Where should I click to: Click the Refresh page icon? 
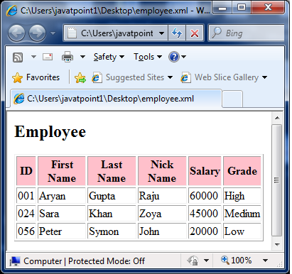tap(177, 33)
